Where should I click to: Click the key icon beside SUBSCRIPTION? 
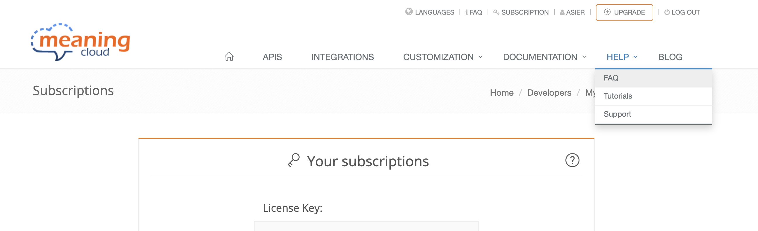(496, 12)
